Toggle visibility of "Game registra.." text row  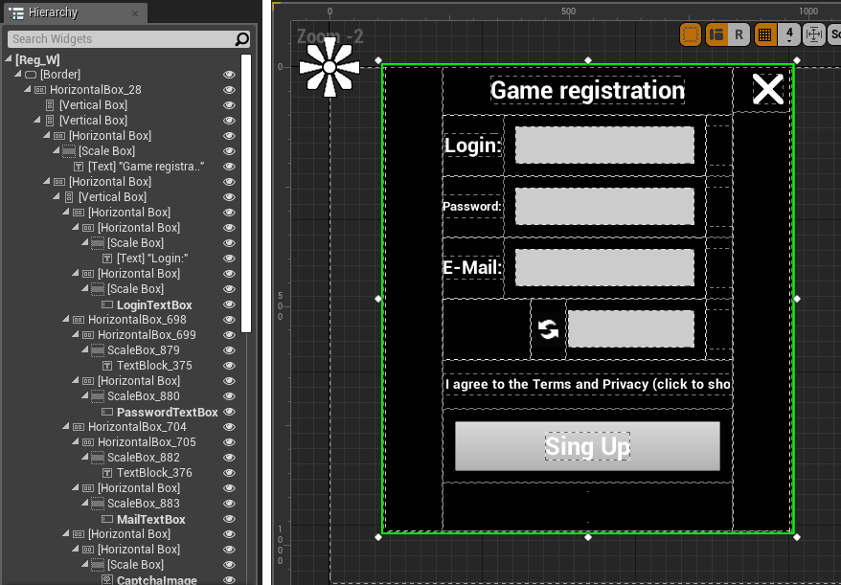point(229,167)
